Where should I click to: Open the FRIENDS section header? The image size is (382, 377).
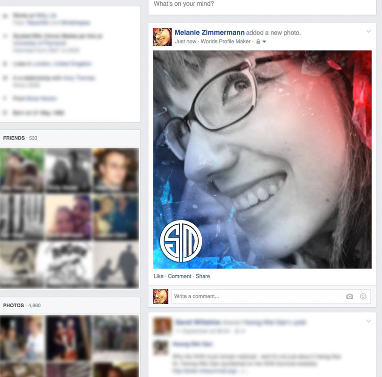click(x=14, y=138)
